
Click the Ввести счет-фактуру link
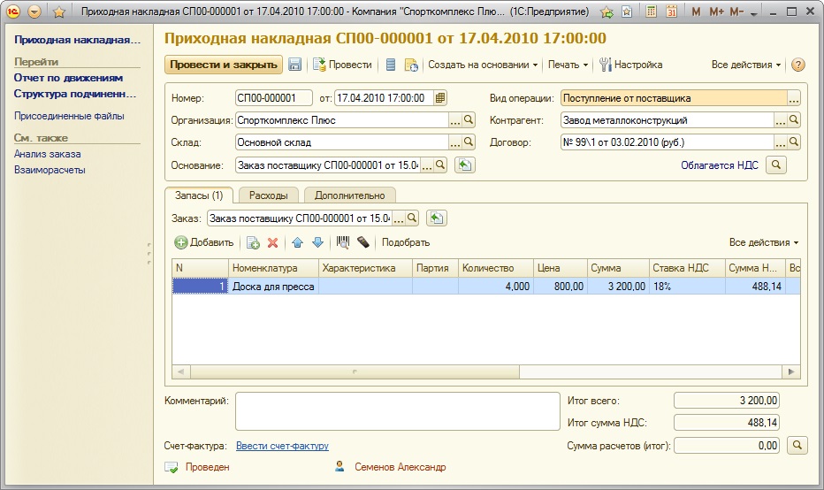282,445
